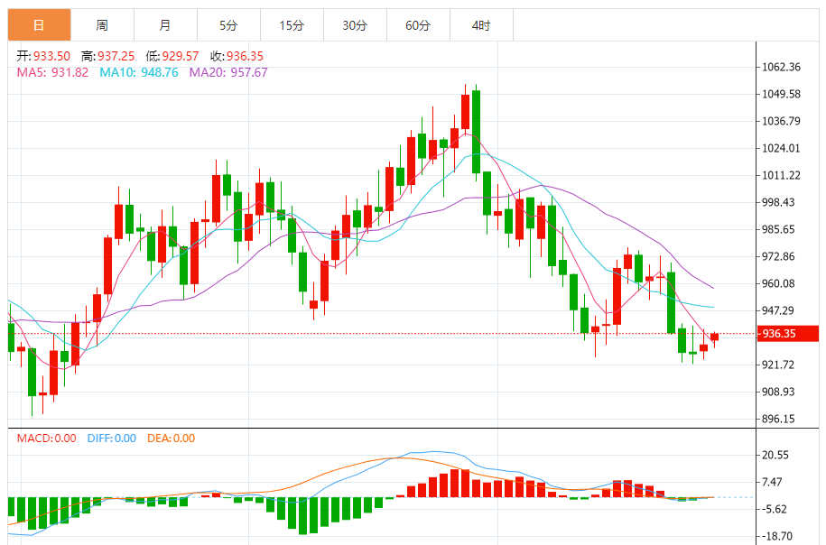Click the latest red candlestick at chart's right end
The height and width of the screenshot is (545, 826).
click(x=714, y=337)
